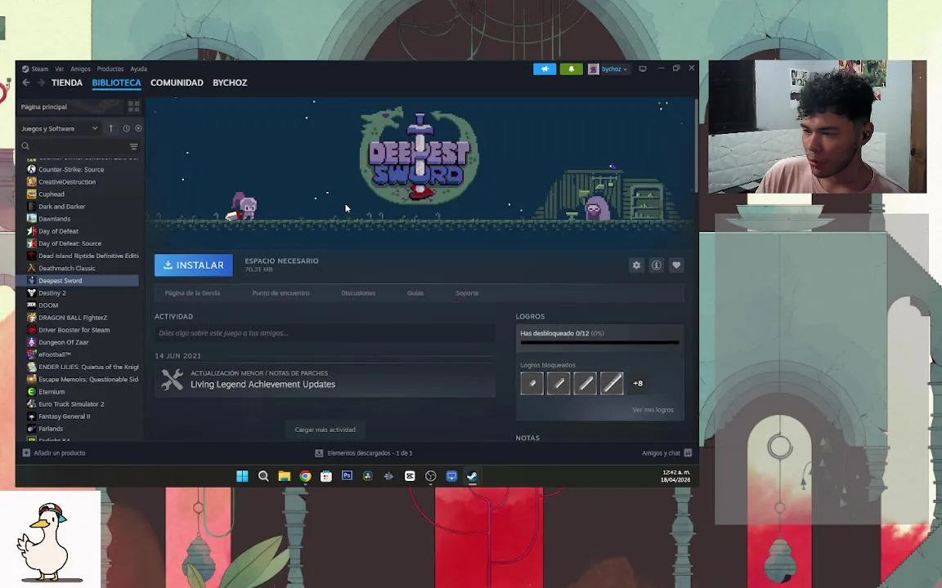Screen dimensions: 942x588
Task: Open Windows Start button
Action: [x=242, y=476]
